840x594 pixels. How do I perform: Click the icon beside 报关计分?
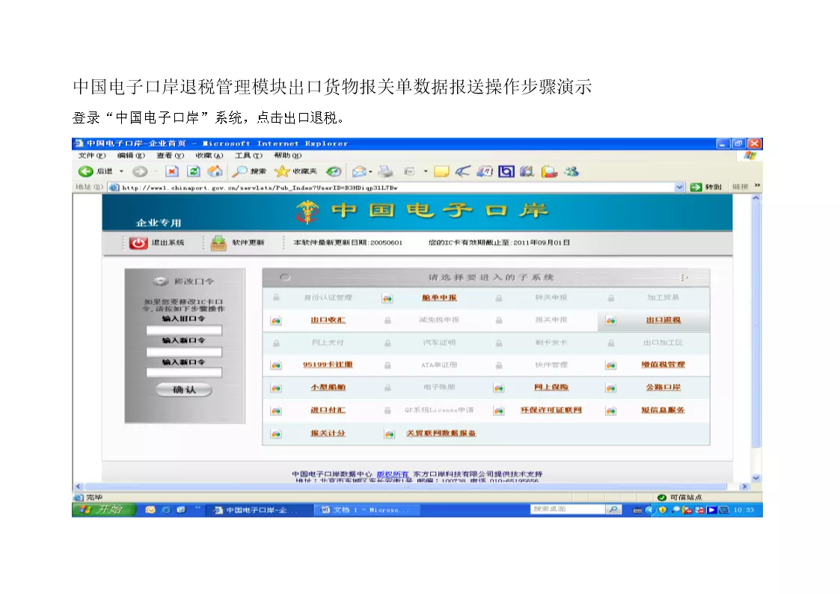276,434
